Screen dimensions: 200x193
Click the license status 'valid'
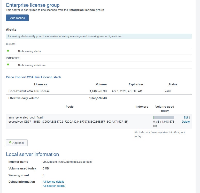click(168, 91)
